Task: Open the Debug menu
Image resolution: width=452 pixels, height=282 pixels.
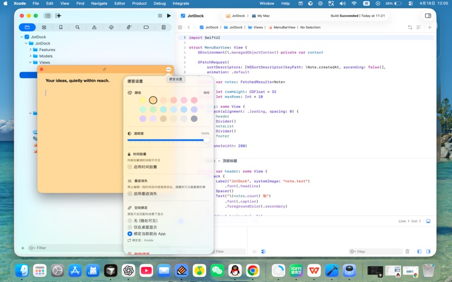Action: 159,3
